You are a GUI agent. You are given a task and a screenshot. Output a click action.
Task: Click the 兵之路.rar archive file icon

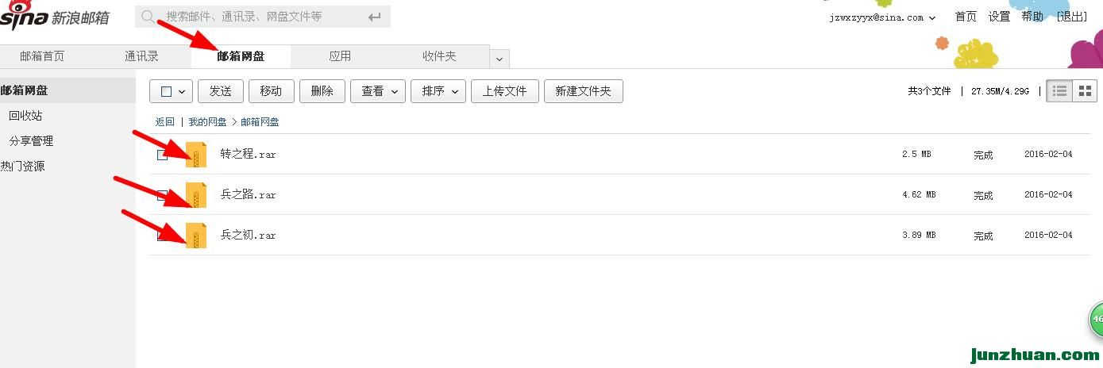pyautogui.click(x=196, y=195)
